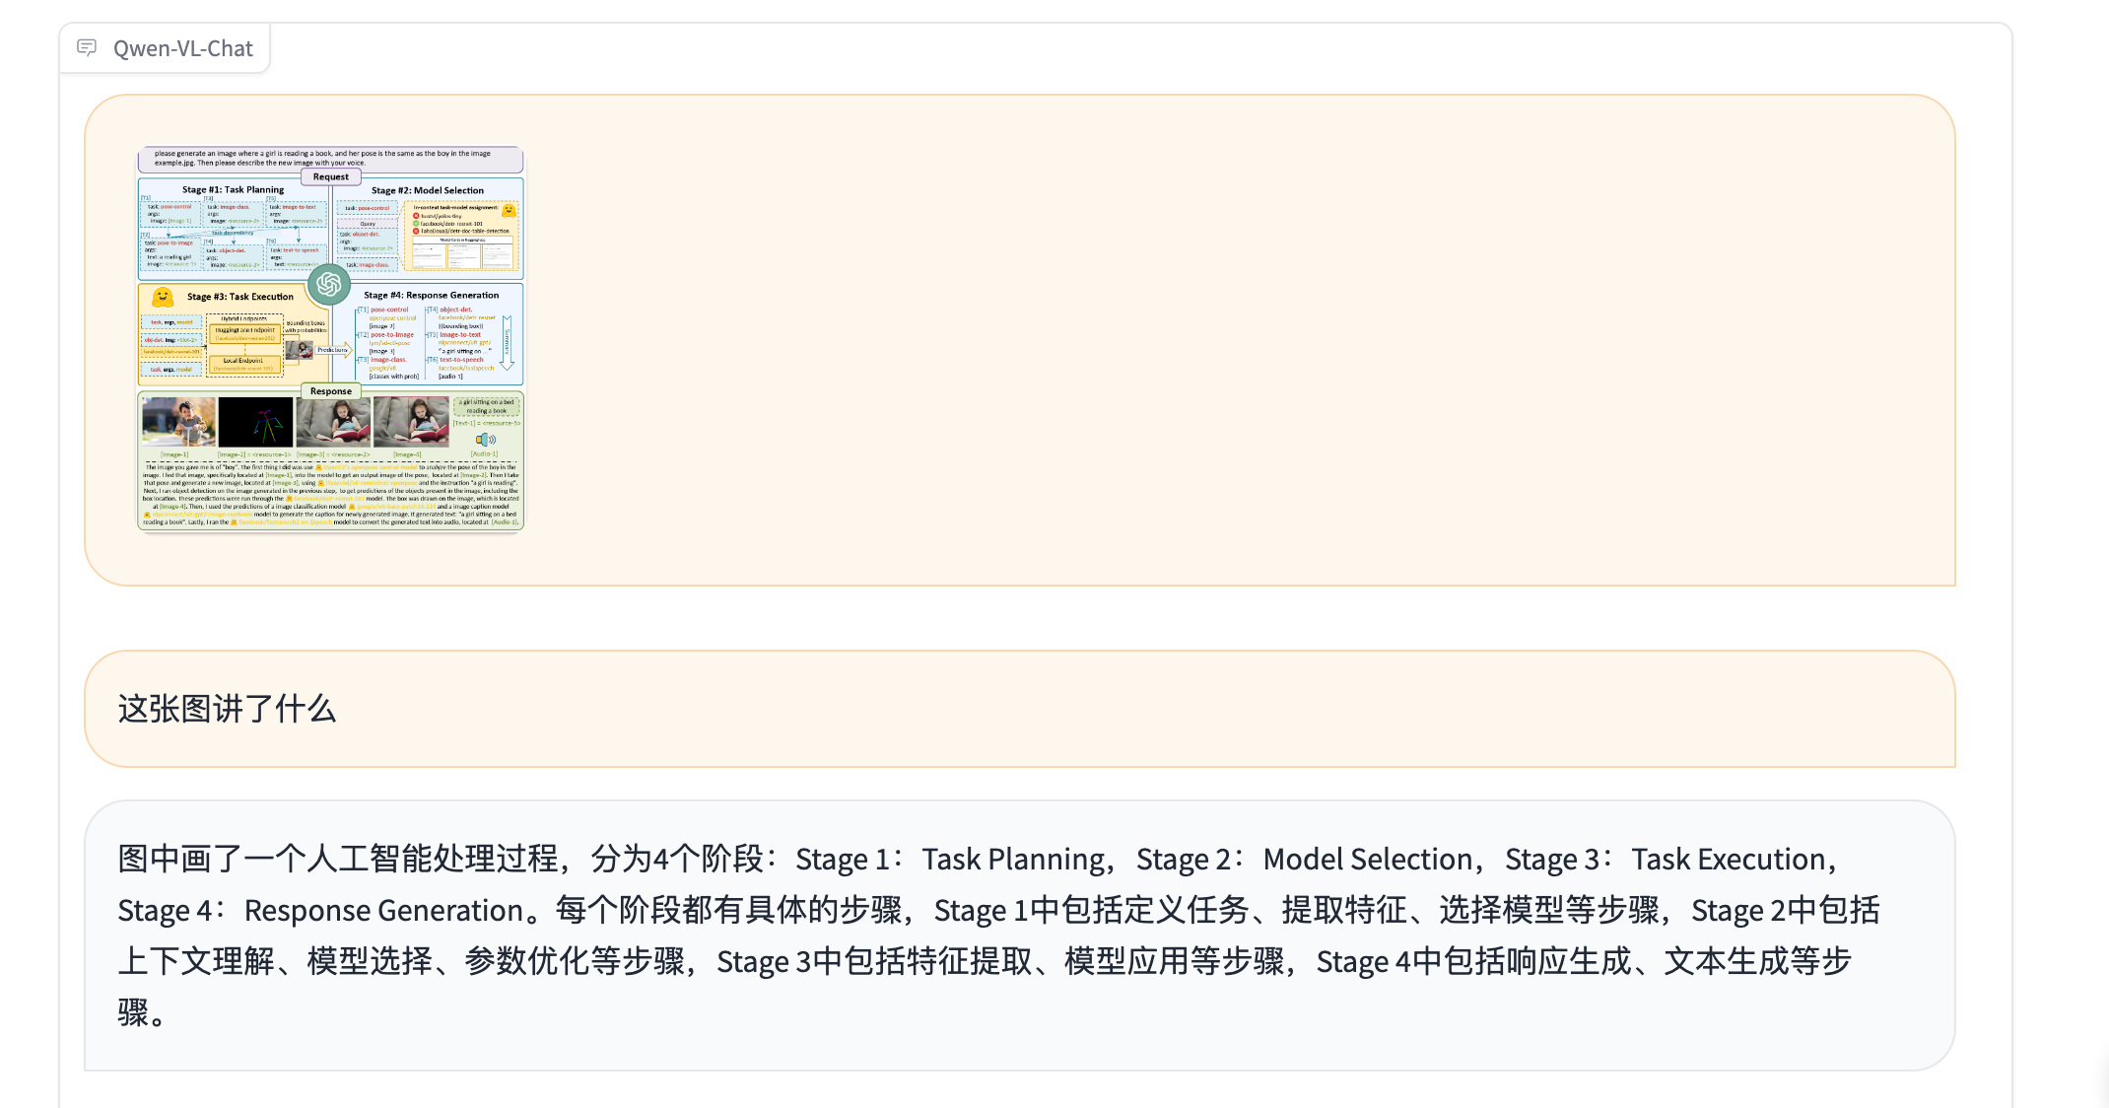Click the Image-2 pose skeleton thumbnail
This screenshot has height=1108, width=2109.
click(x=256, y=421)
